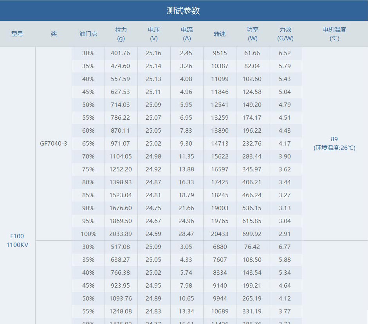Click the 电机温度 (℃) column header
368x324 pixels.
coord(334,34)
